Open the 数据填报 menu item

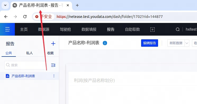pyautogui.click(x=89, y=30)
